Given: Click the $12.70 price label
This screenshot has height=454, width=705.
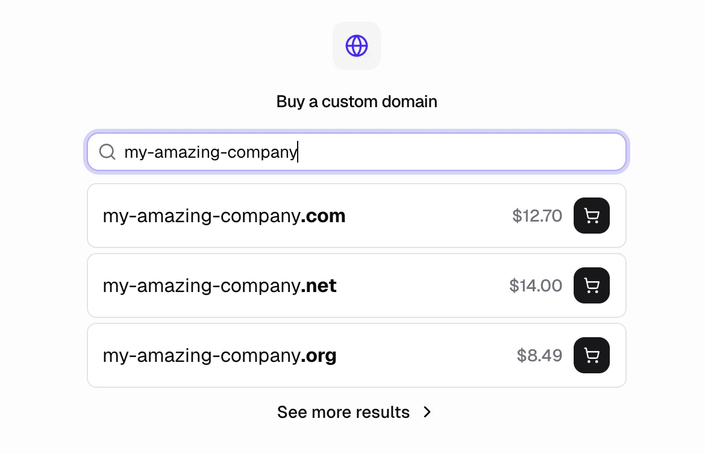Looking at the screenshot, I should [x=536, y=216].
